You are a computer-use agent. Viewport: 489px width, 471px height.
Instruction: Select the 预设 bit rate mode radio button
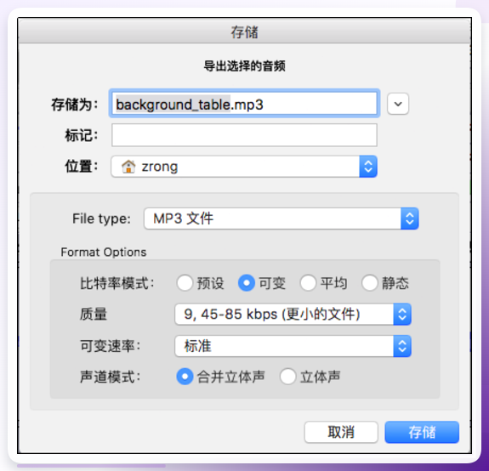(x=185, y=283)
